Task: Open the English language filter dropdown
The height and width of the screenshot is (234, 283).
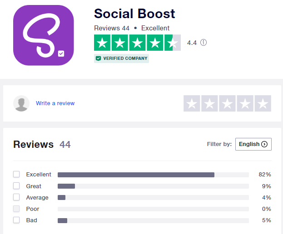Action: 253,144
